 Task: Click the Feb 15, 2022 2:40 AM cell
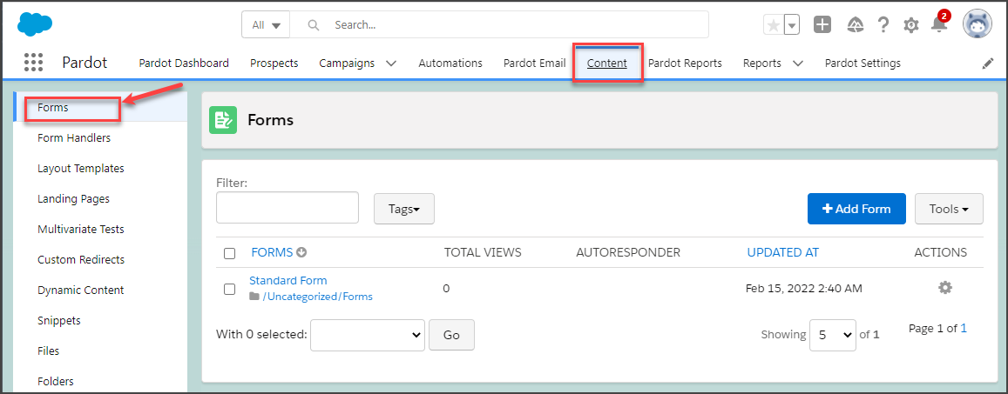point(803,288)
